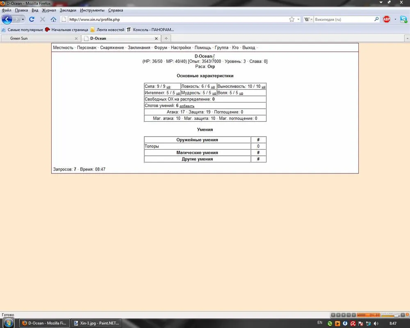Switch to Paint.NET Xin-1.jpg taskbar button

pos(96,323)
